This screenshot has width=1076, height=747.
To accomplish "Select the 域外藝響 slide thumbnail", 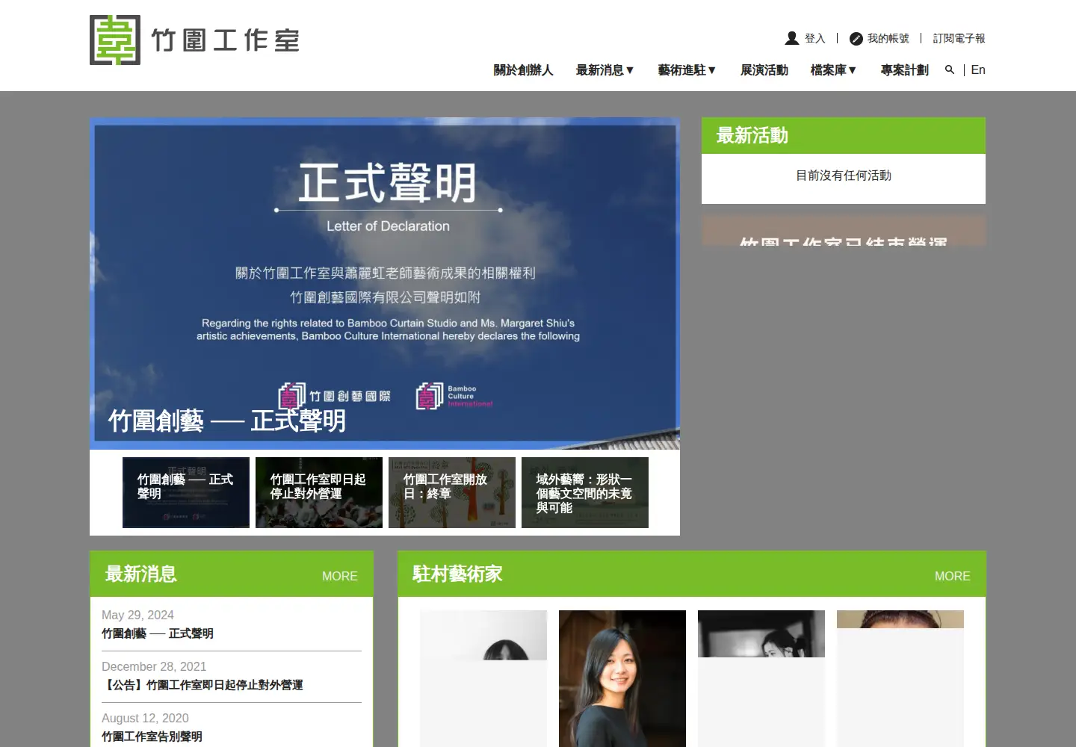I will point(585,492).
